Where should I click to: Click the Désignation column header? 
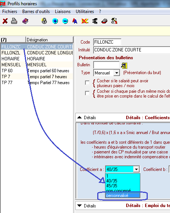(49, 40)
